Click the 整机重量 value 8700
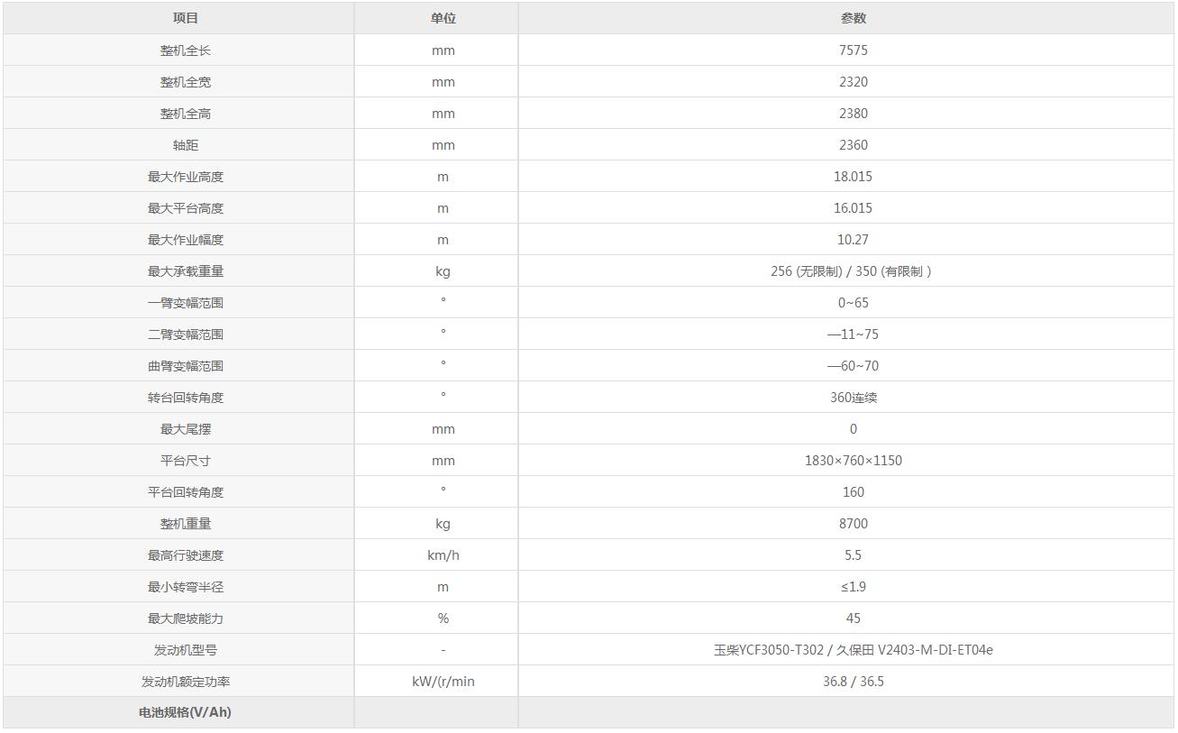 pos(853,524)
